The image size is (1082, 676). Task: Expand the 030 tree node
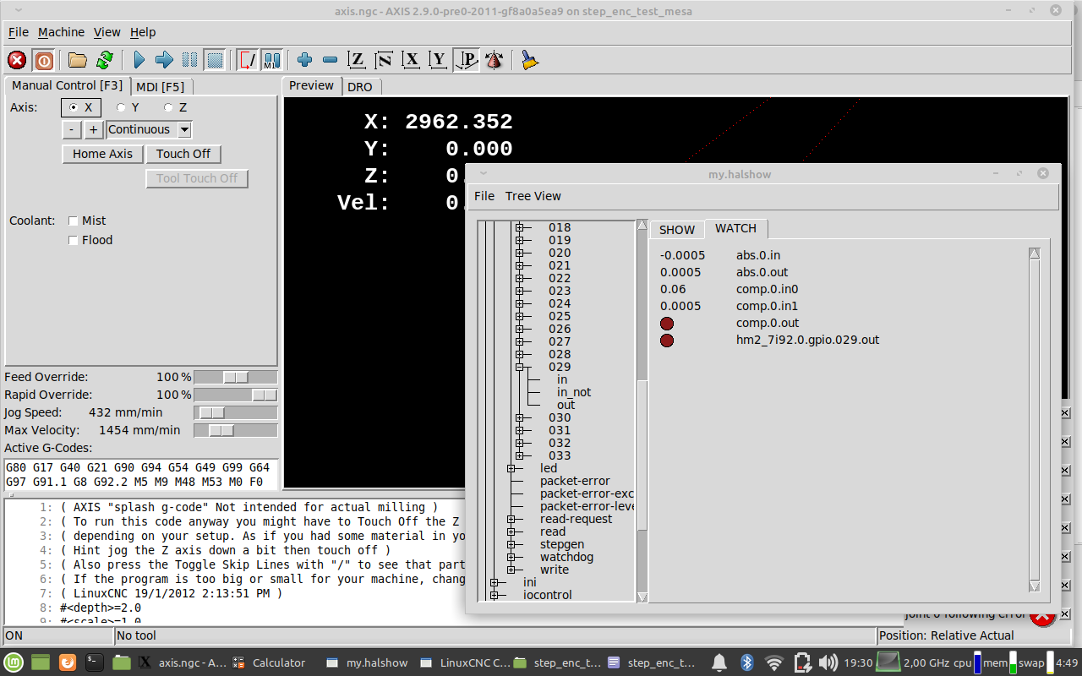pyautogui.click(x=519, y=417)
